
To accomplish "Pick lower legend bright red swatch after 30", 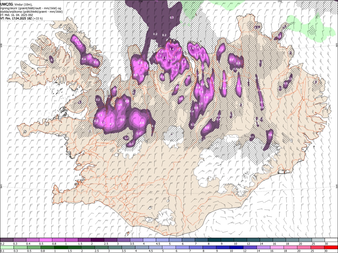I will tap(331, 247).
